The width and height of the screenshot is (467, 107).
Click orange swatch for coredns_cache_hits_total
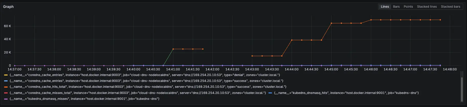6,87
